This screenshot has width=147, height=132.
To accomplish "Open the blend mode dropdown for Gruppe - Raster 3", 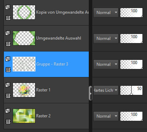I will point(106,64).
